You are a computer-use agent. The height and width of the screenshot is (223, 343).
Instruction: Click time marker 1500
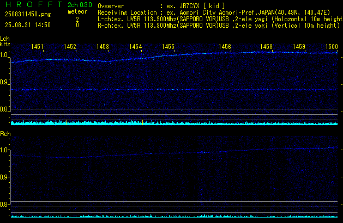click(332, 47)
